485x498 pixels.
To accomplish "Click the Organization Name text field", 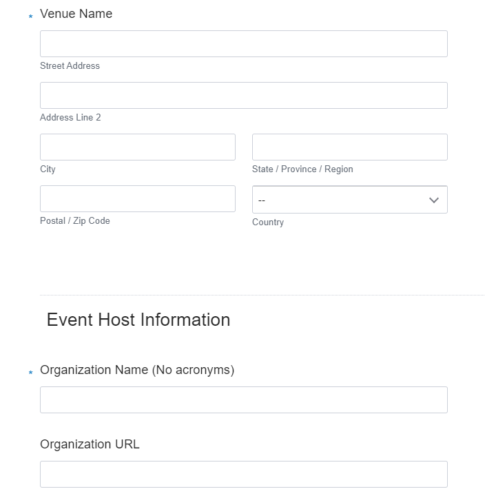I will pyautogui.click(x=243, y=400).
